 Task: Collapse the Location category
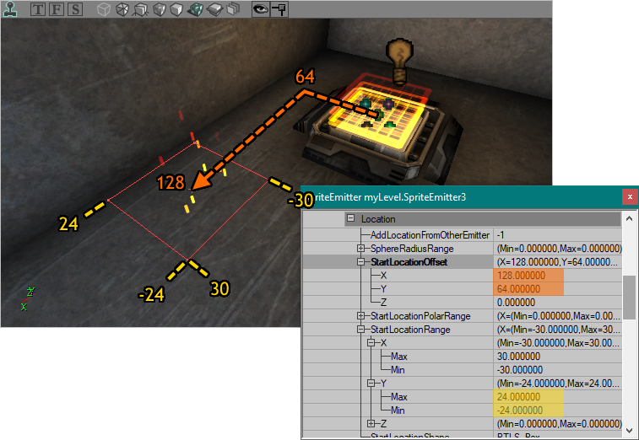(350, 218)
